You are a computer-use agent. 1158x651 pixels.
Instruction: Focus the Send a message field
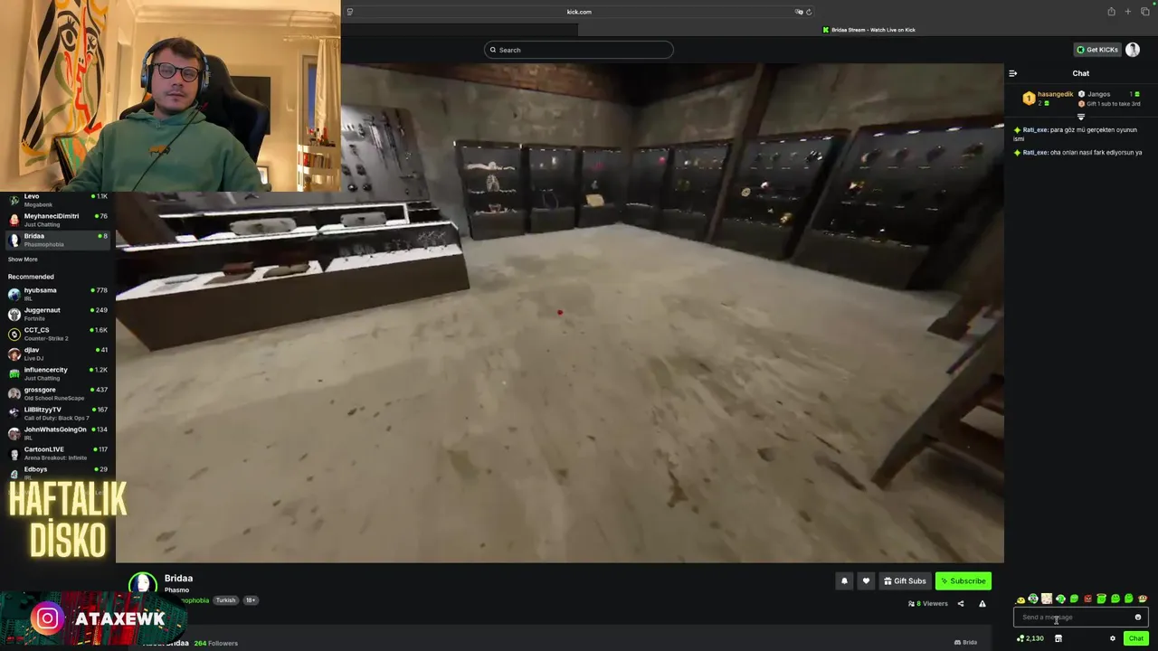1080,617
